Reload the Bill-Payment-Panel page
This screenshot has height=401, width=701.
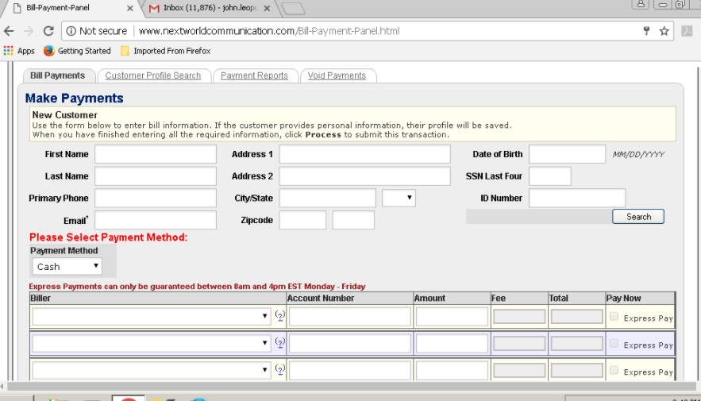[x=48, y=31]
